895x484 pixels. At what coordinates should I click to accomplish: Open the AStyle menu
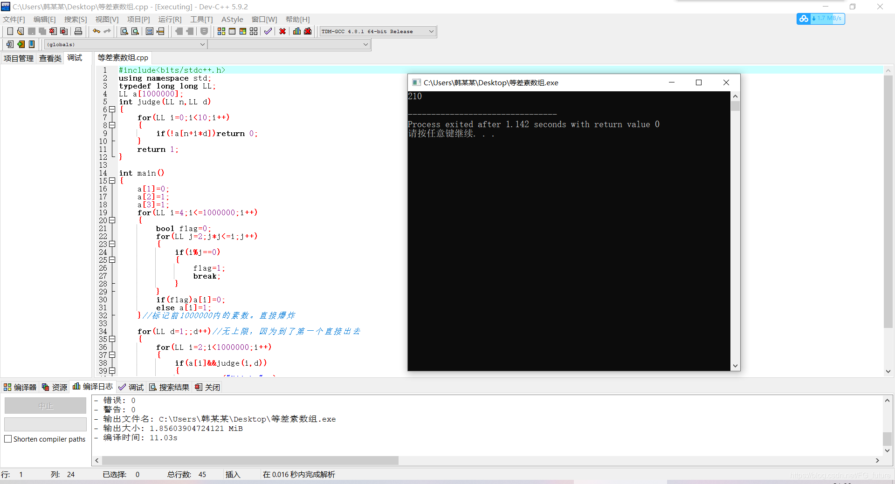232,19
